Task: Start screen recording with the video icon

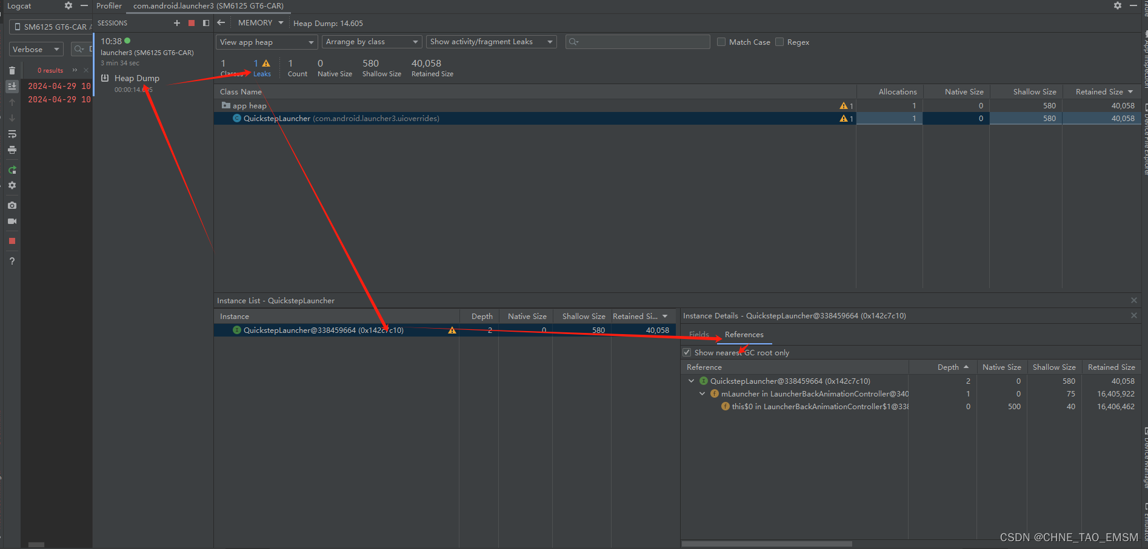Action: (x=12, y=222)
